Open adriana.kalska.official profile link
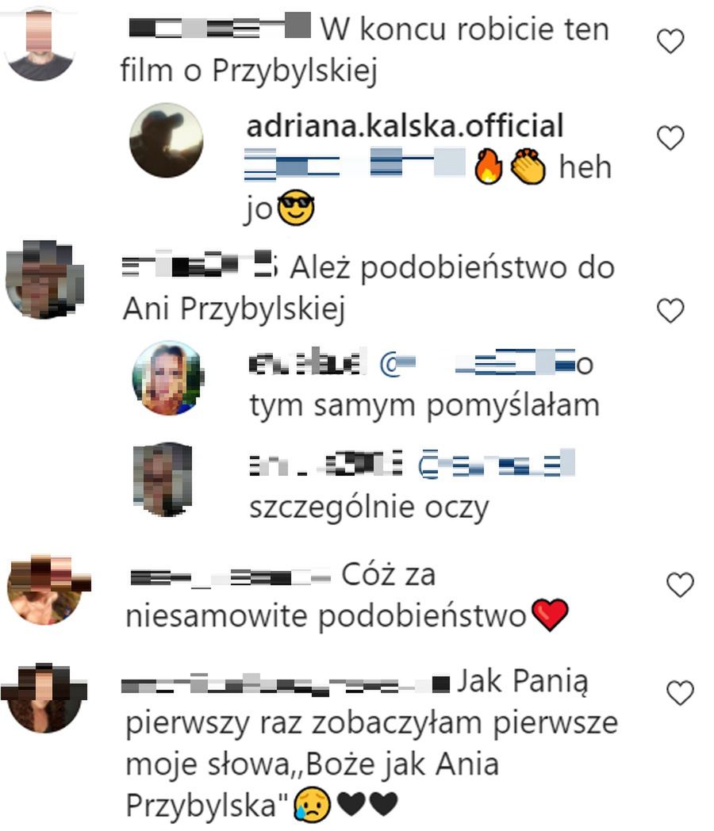 (405, 126)
